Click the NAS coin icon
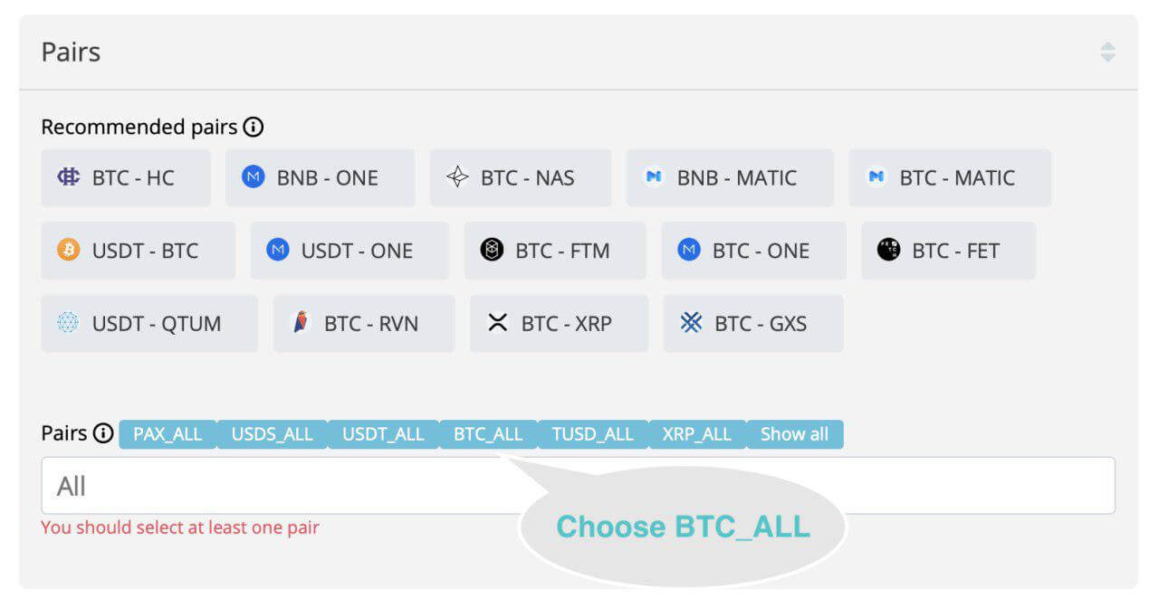1159x608 pixels. click(457, 177)
